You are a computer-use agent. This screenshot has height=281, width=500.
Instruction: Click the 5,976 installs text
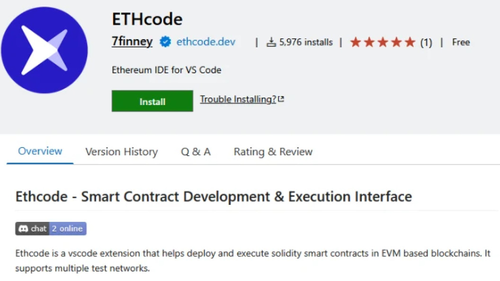click(x=306, y=42)
